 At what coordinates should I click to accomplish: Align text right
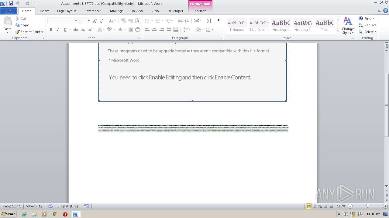coord(162,30)
